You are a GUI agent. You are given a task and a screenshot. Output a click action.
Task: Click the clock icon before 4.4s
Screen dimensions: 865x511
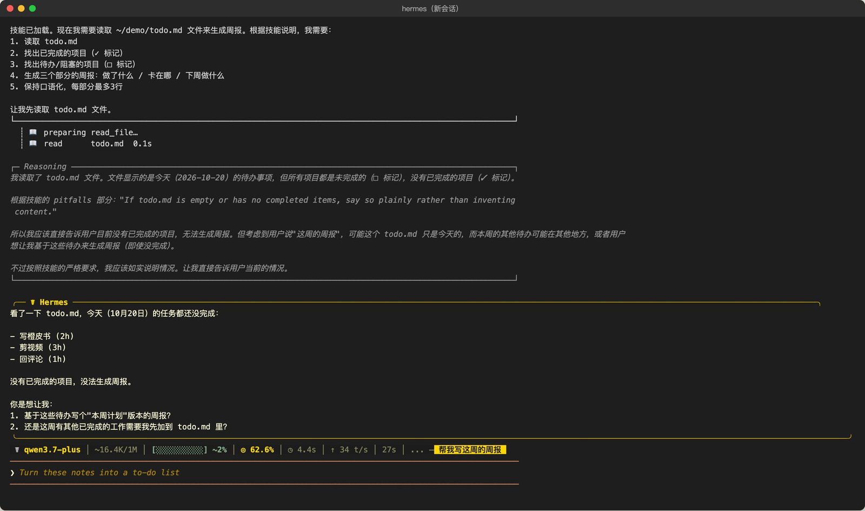point(290,450)
